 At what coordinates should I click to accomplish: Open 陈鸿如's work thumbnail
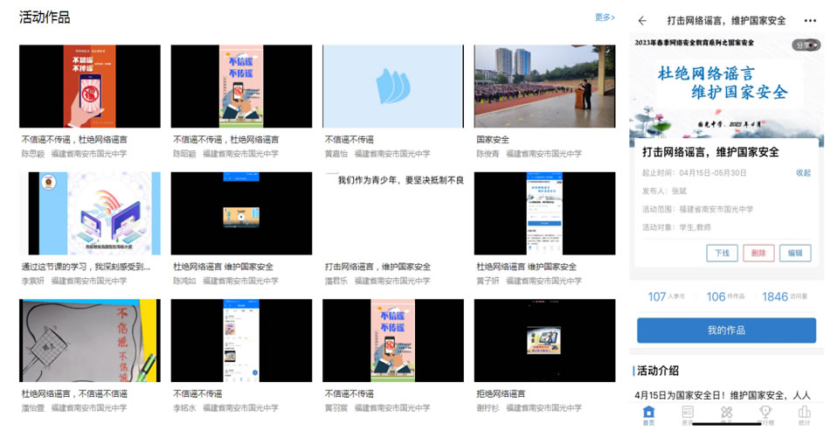[241, 213]
